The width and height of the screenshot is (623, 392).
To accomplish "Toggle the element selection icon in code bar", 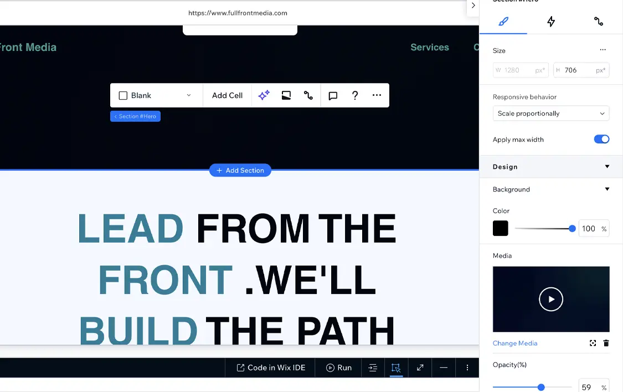I will [x=396, y=368].
